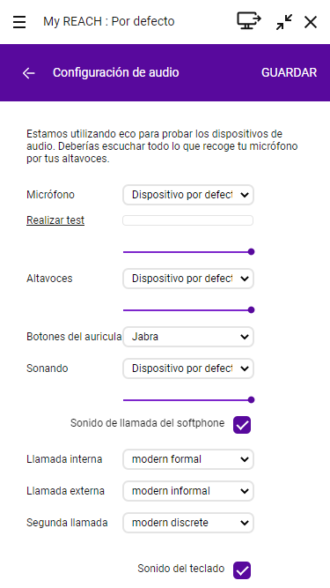Click the Realizar test link
The width and height of the screenshot is (330, 588).
pyautogui.click(x=55, y=220)
